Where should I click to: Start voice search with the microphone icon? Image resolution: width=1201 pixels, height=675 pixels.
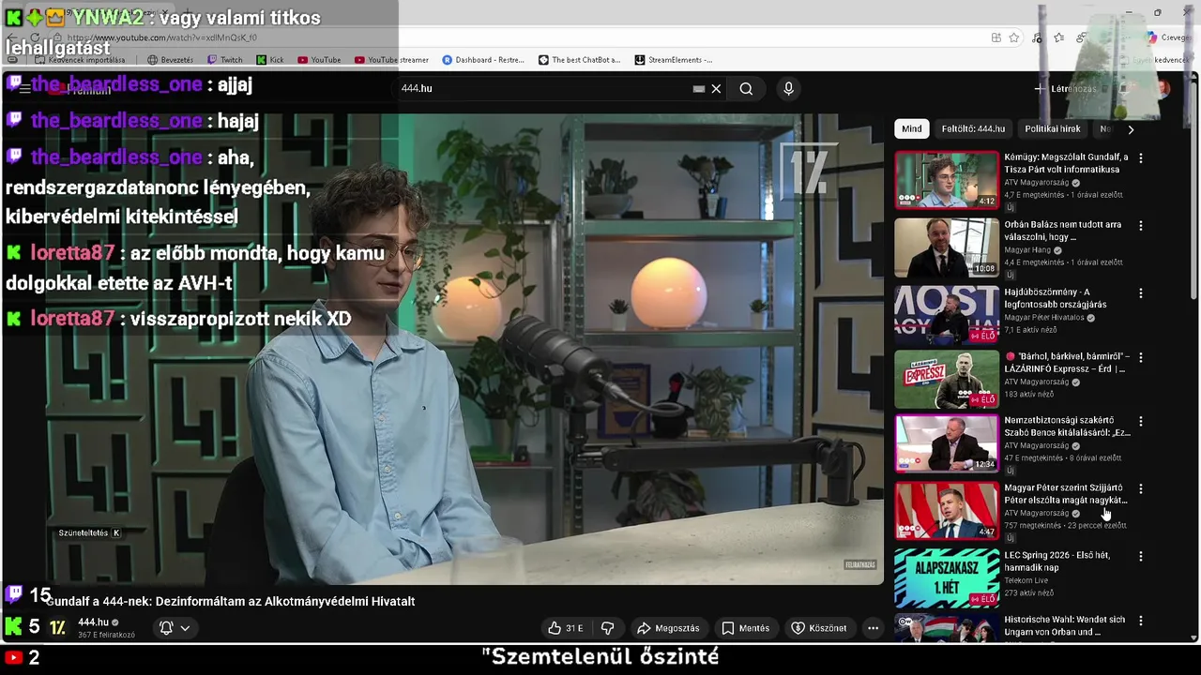tap(788, 88)
